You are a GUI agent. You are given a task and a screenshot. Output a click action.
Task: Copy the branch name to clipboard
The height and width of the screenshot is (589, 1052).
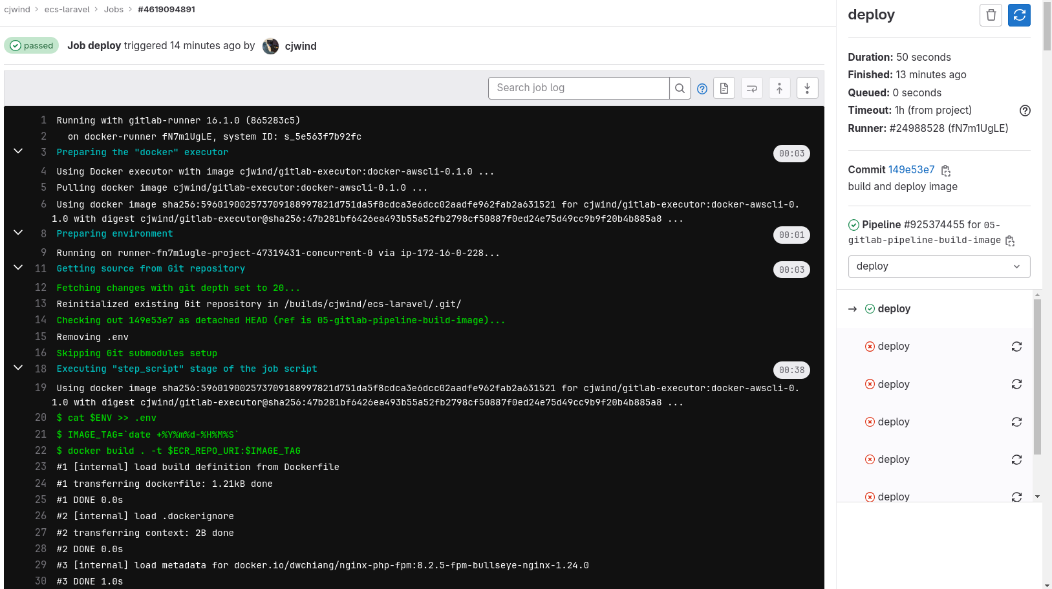click(x=1010, y=241)
